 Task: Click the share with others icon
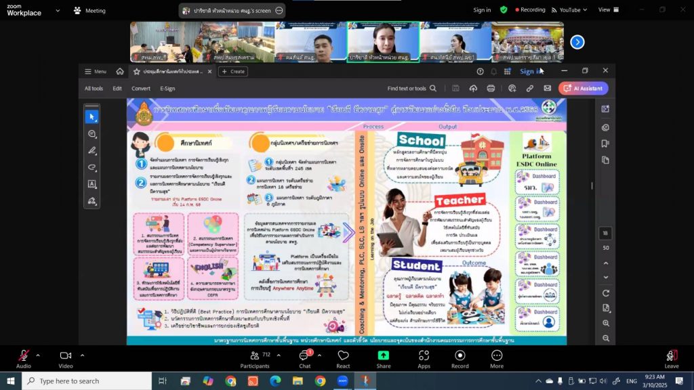[x=512, y=89]
